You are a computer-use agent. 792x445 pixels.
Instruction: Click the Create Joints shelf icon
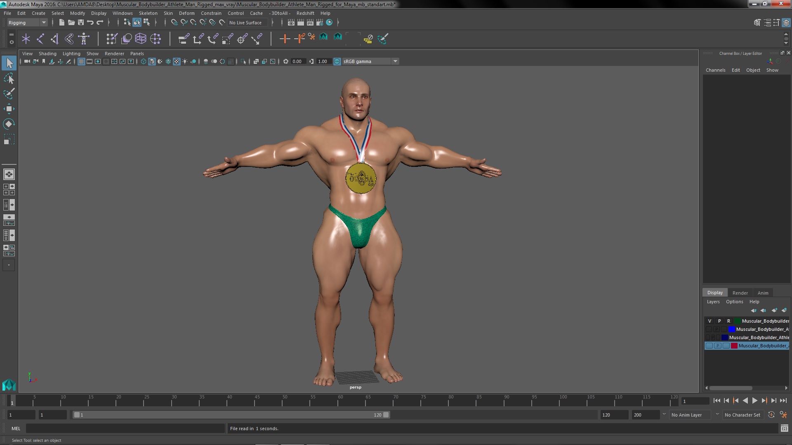[40, 39]
